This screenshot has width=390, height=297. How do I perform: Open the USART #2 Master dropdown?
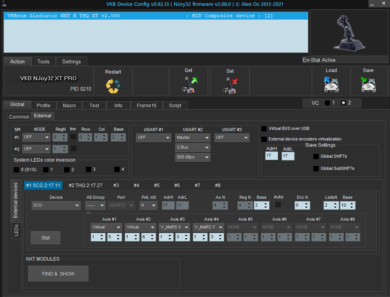192,138
